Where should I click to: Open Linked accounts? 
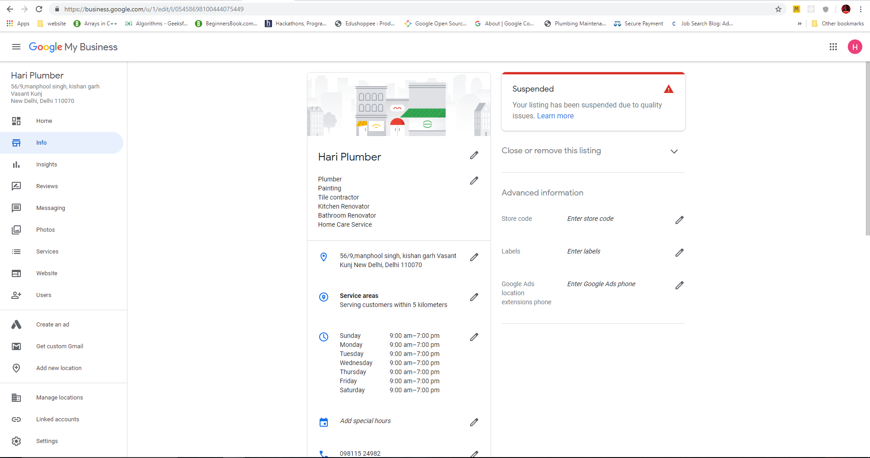62,419
